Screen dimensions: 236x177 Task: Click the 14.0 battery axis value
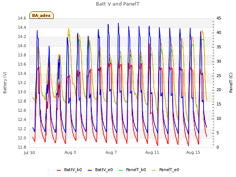tap(22, 46)
